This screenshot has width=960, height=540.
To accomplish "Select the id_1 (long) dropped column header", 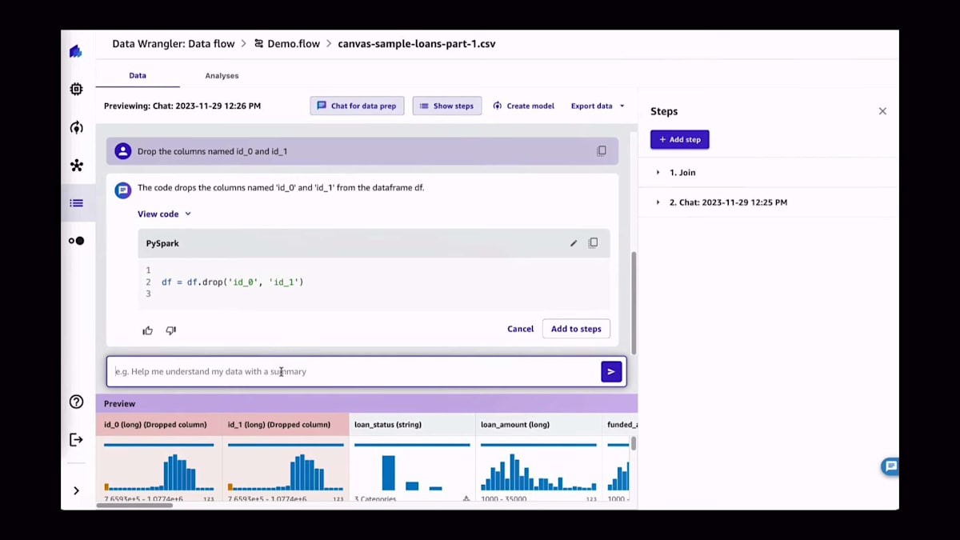I will (285, 424).
